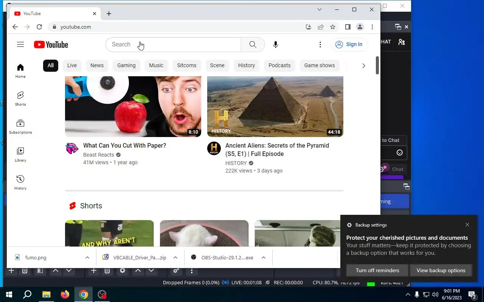Click Turn off reminders
Screen dimensions: 484x302
tap(377, 270)
